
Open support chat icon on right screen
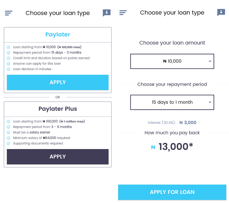(221, 13)
